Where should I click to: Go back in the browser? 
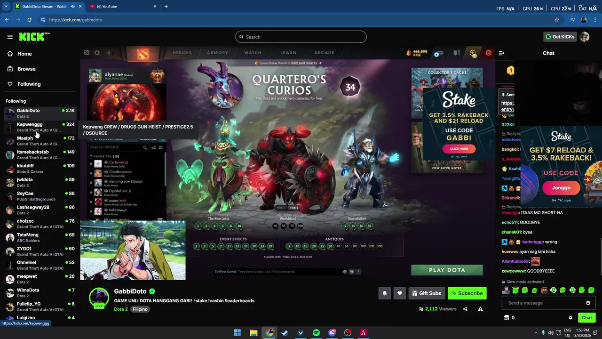(7, 20)
